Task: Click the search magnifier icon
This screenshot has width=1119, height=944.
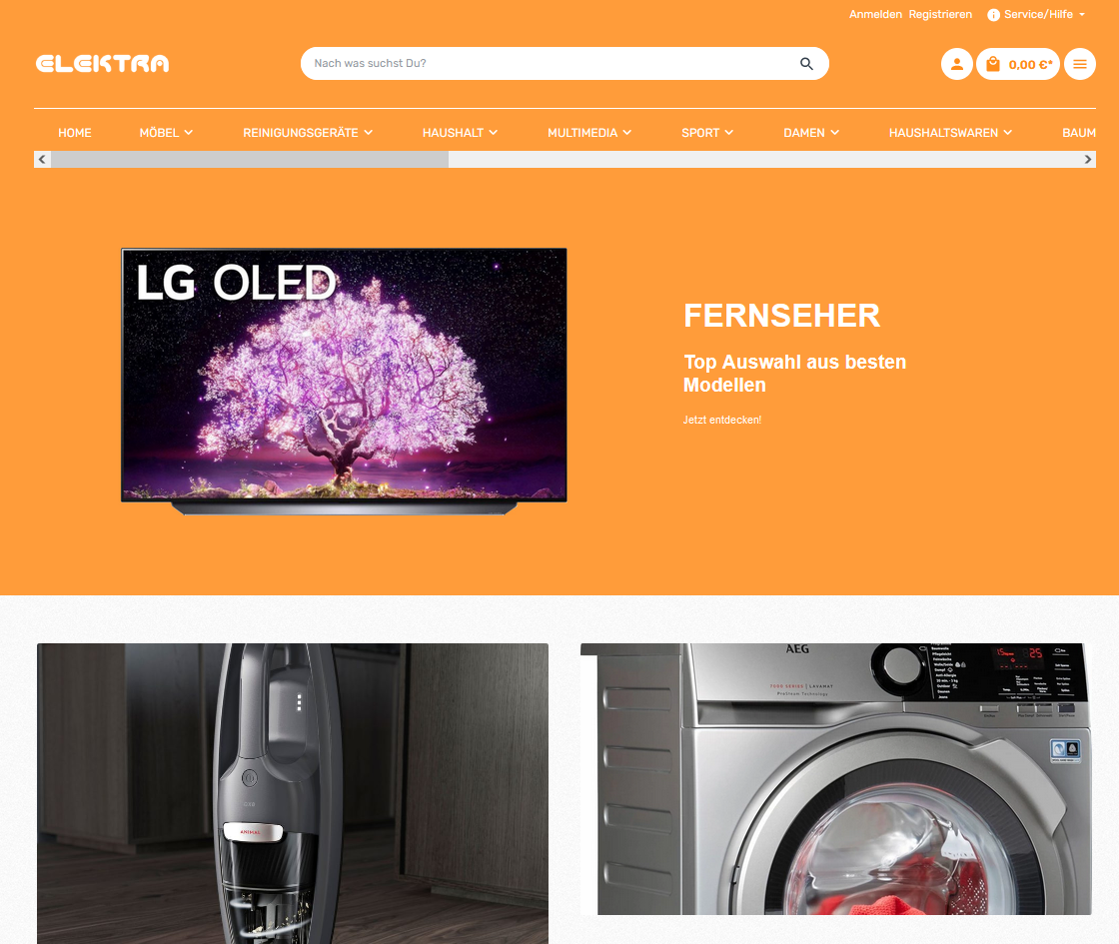Action: (806, 64)
